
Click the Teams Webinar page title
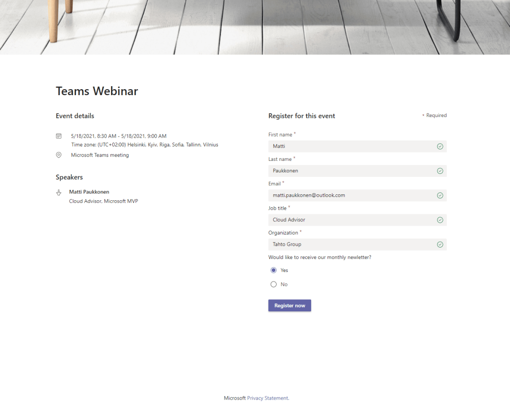pyautogui.click(x=97, y=91)
